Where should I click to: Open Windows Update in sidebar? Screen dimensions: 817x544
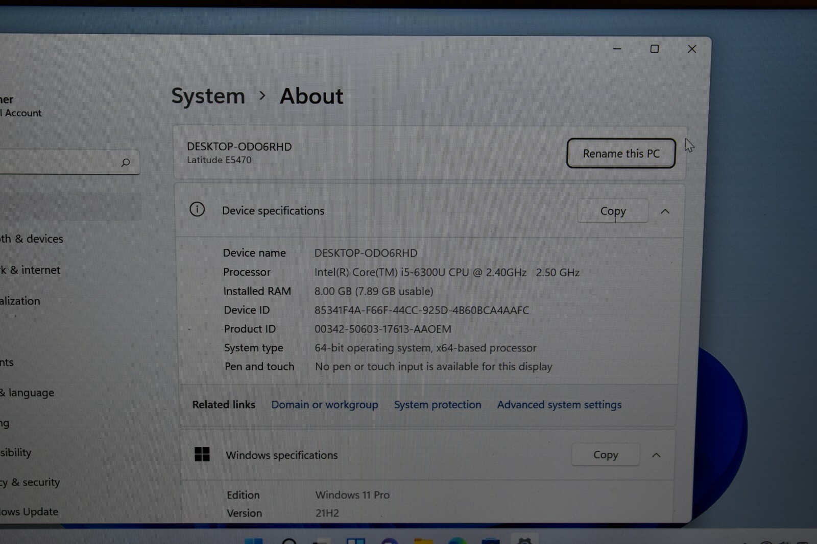29,511
